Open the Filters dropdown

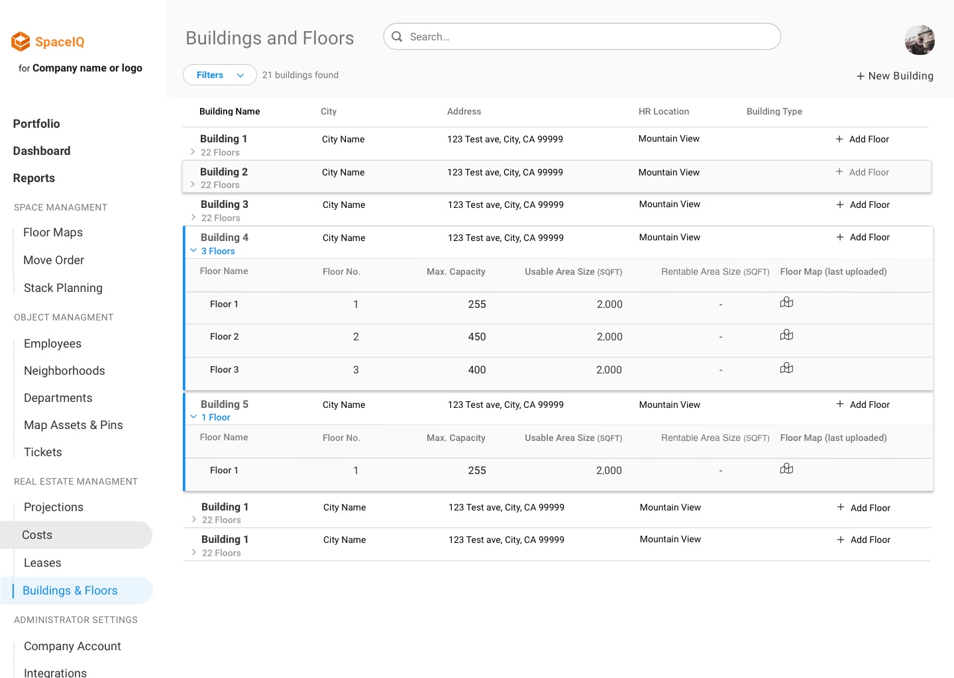[x=220, y=75]
